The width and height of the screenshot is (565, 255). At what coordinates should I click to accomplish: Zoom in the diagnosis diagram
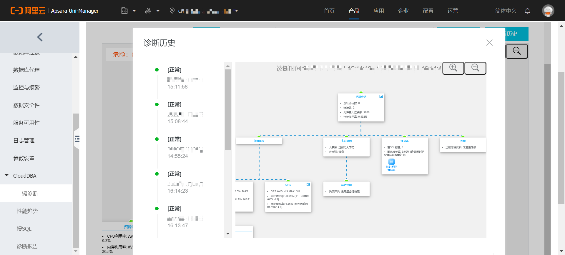point(453,68)
